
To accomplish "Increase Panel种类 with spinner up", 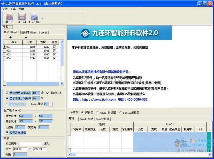I will pyautogui.click(x=51, y=103).
